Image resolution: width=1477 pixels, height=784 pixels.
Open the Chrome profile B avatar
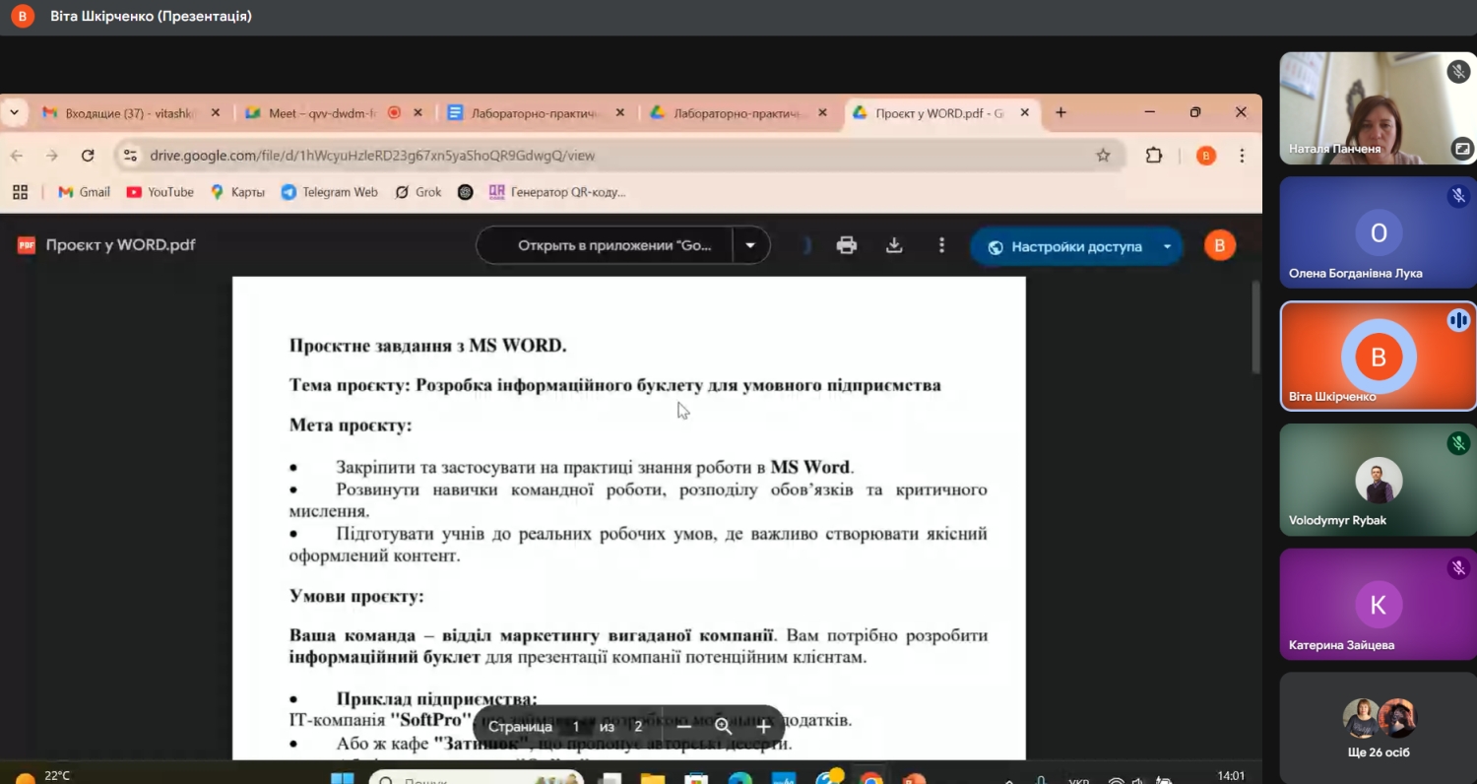tap(1206, 156)
